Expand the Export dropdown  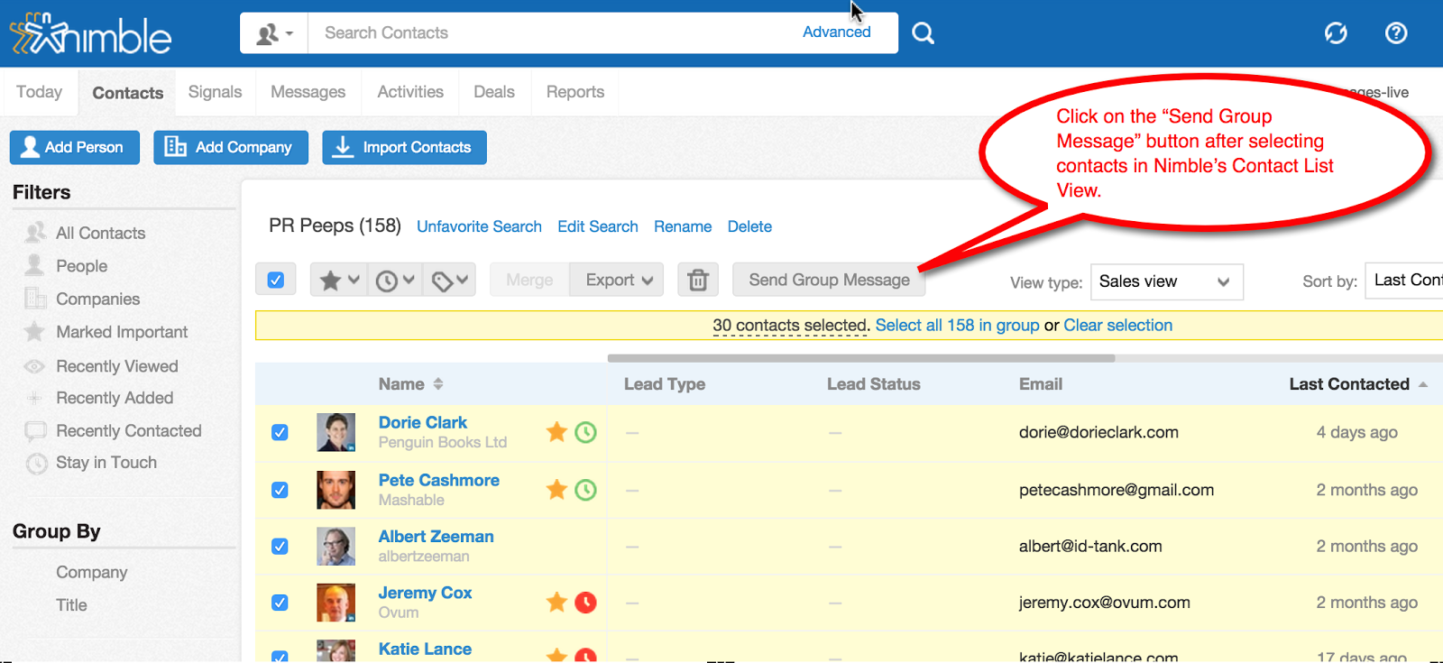click(617, 280)
